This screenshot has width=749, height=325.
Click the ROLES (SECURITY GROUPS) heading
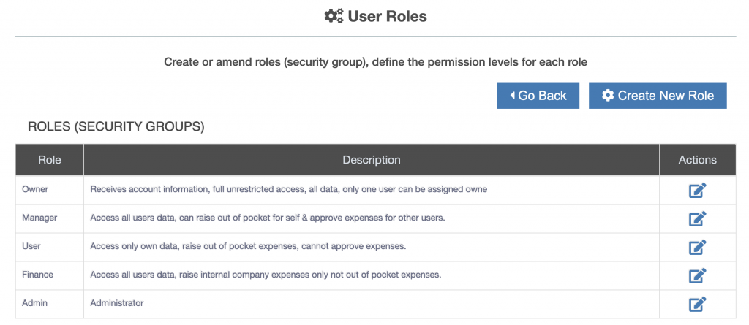(x=116, y=126)
